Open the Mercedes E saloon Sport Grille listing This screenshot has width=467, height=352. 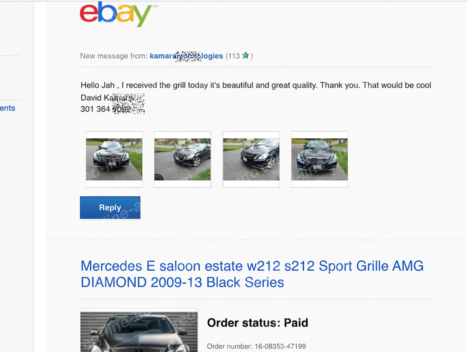(252, 274)
